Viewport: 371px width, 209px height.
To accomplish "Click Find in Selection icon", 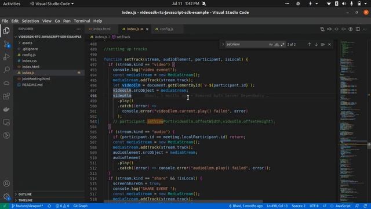I will (323, 44).
